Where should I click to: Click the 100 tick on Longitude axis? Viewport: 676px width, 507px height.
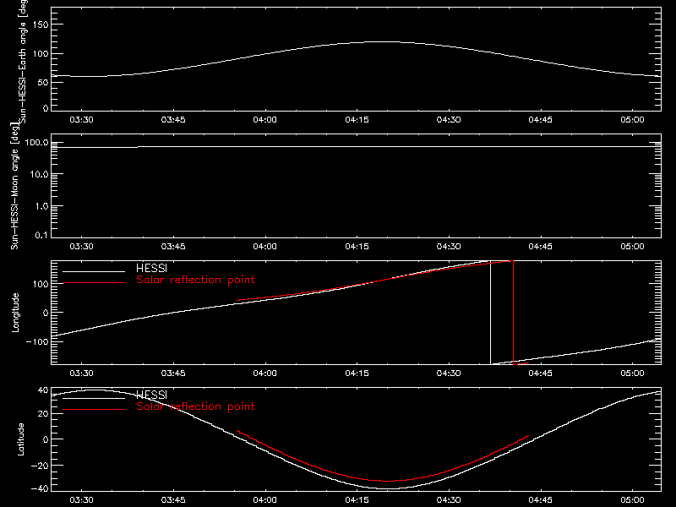point(41,284)
